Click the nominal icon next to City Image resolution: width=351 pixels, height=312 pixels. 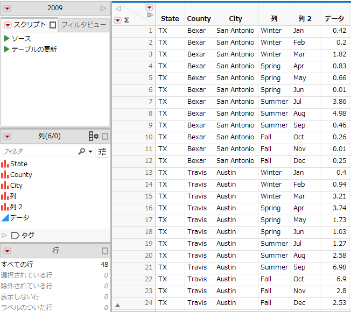(x=5, y=186)
